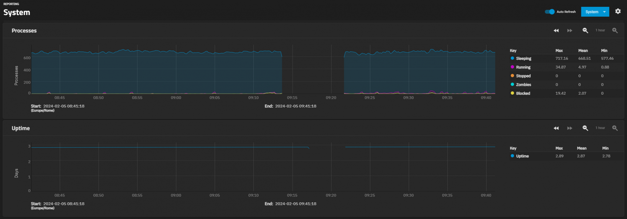Expand the dropdown arrow beside System
This screenshot has width=627, height=219.
604,12
